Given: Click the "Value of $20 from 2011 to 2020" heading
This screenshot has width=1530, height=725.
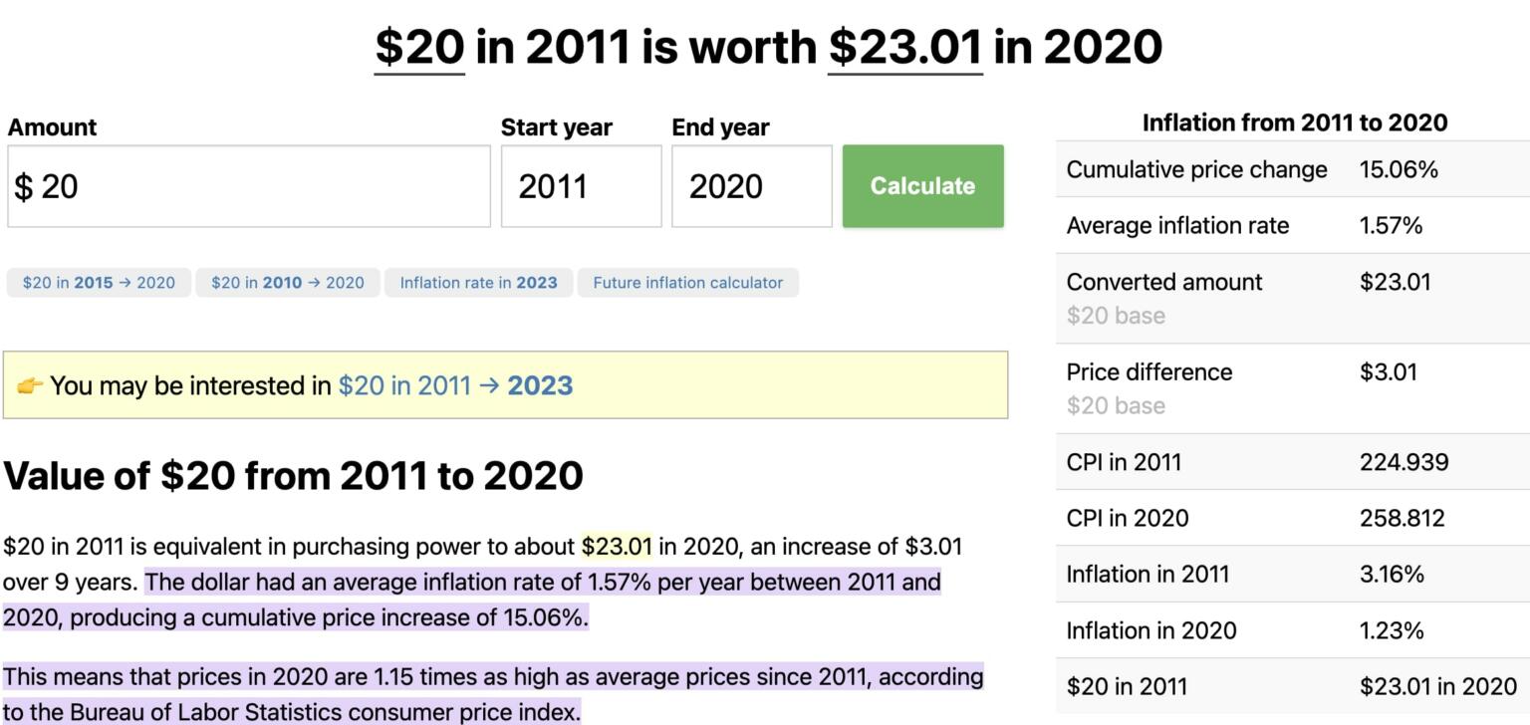Looking at the screenshot, I should pos(293,475).
